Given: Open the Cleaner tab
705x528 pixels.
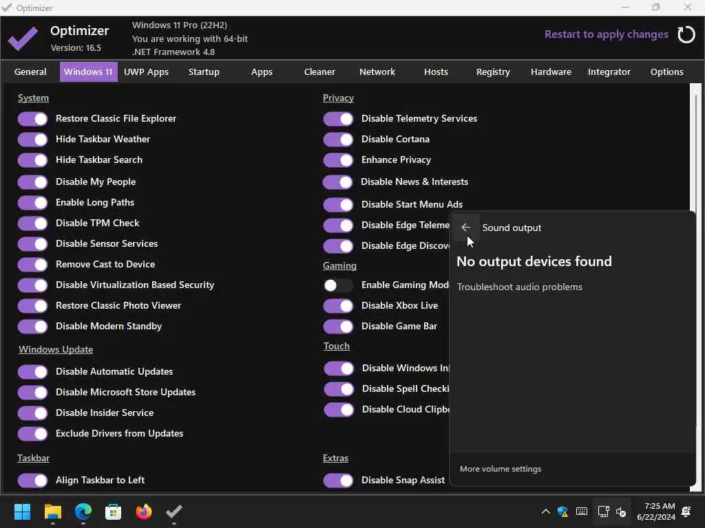Looking at the screenshot, I should click(319, 71).
